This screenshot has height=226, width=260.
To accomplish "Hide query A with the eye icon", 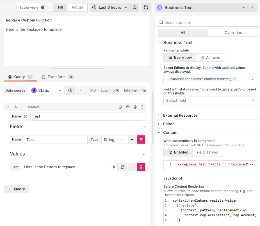I will tap(128, 107).
